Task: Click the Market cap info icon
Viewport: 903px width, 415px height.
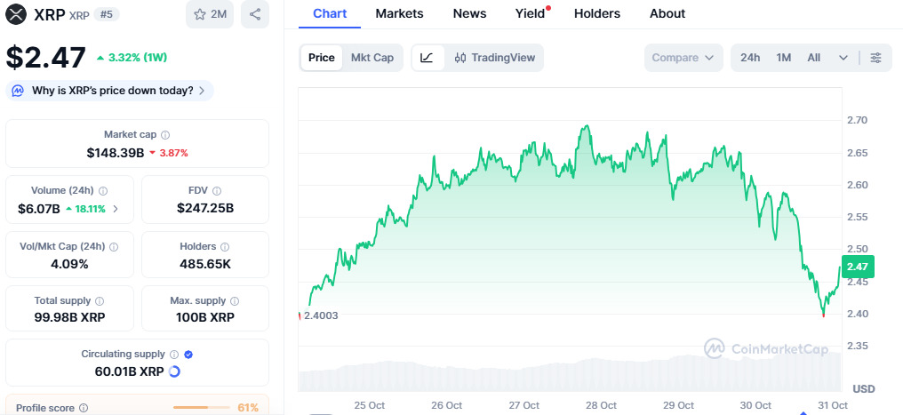Action: click(x=165, y=135)
